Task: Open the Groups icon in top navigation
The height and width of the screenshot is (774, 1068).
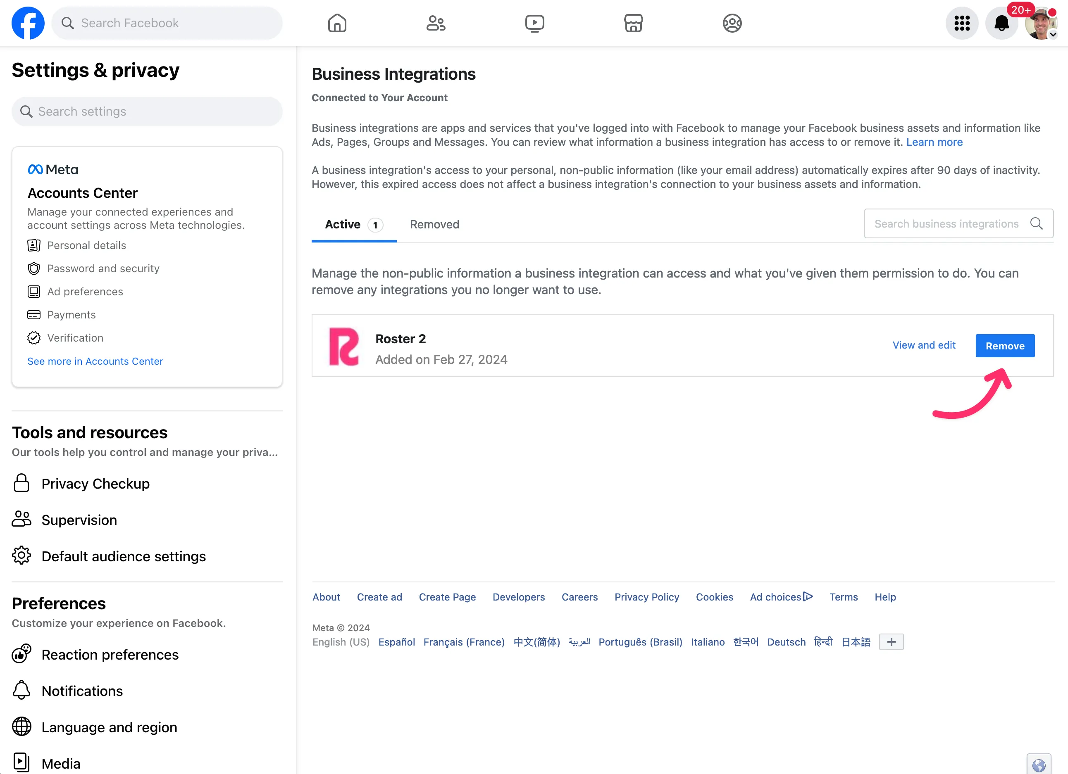Action: [732, 23]
